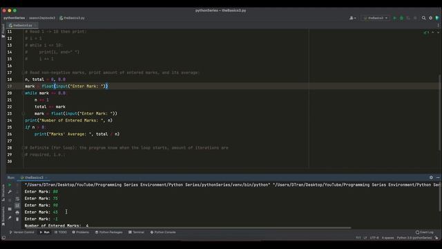The width and height of the screenshot is (442, 249).
Task: Click the inspections checkmark widget in editor
Action: (426, 33)
